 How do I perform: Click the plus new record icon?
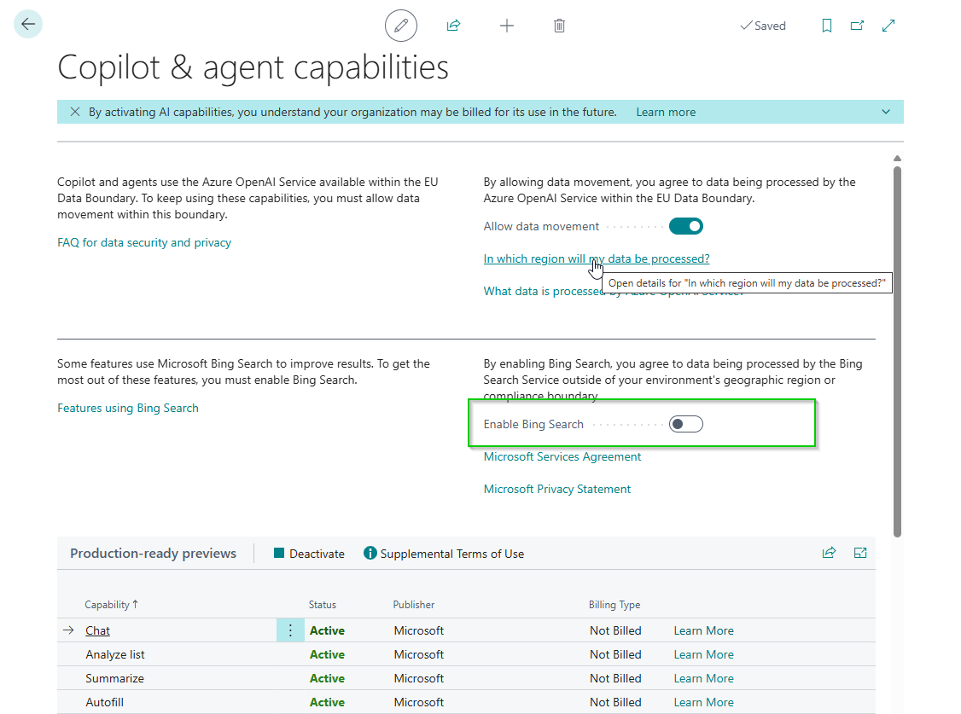click(507, 26)
